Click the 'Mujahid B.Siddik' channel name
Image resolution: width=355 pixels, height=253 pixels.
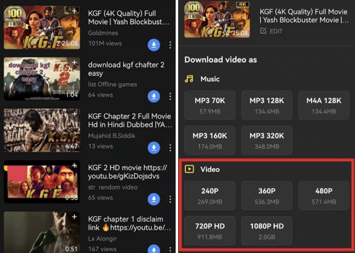pyautogui.click(x=112, y=136)
